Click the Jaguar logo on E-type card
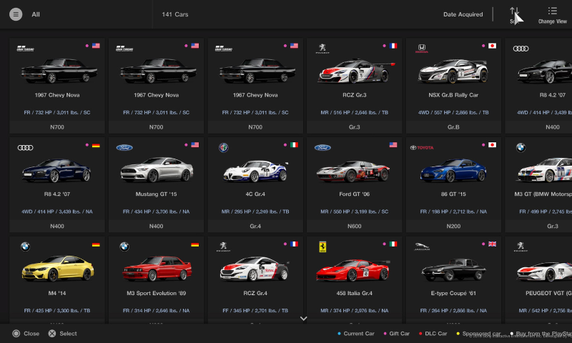This screenshot has height=343, width=572. pyautogui.click(x=422, y=247)
